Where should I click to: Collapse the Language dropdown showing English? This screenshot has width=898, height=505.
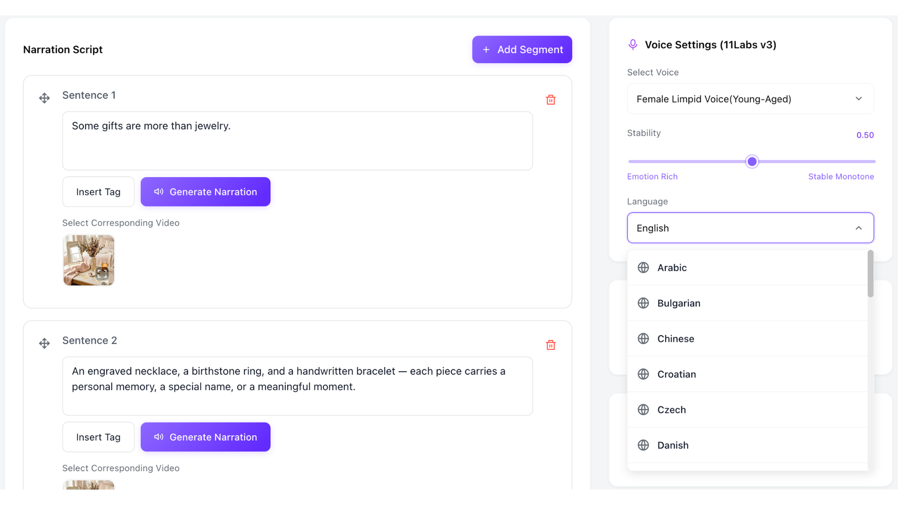750,228
